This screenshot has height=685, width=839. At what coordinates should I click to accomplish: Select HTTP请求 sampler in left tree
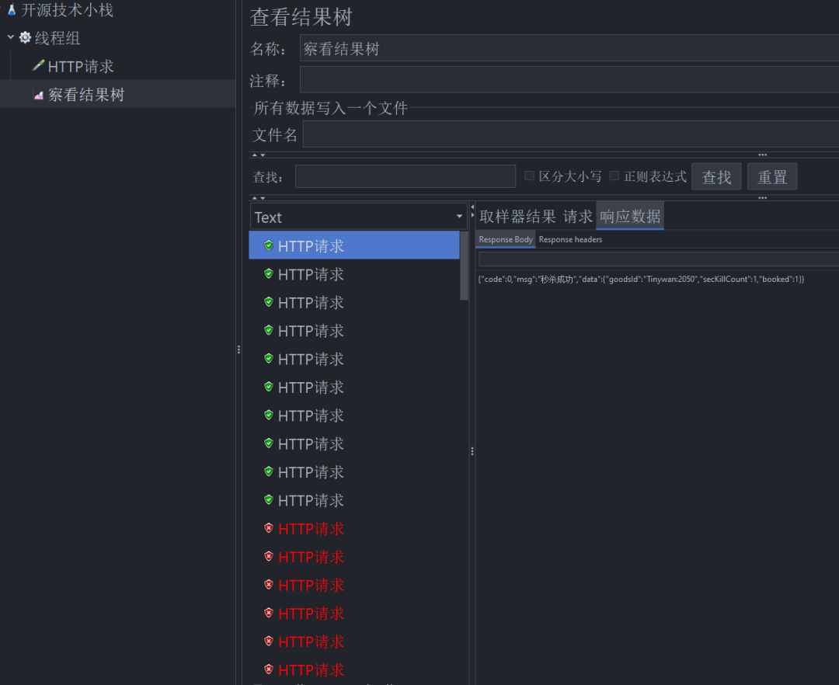pyautogui.click(x=81, y=66)
